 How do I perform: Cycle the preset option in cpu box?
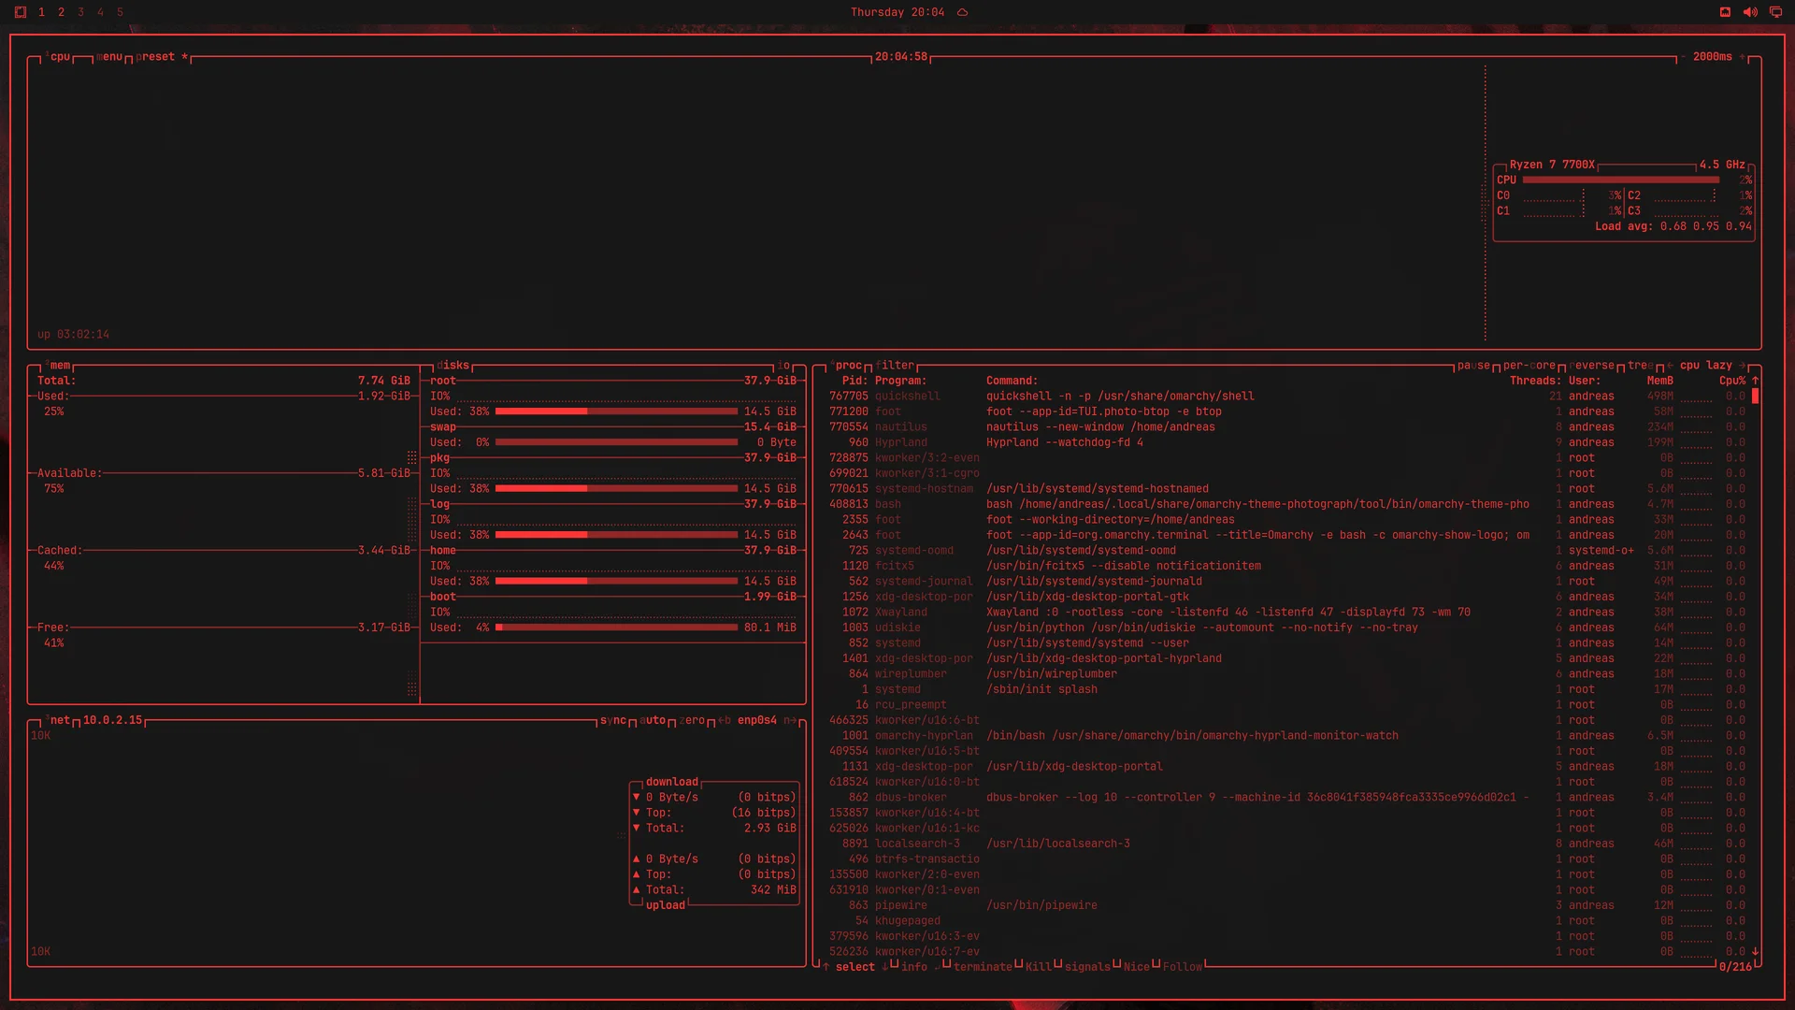155,57
